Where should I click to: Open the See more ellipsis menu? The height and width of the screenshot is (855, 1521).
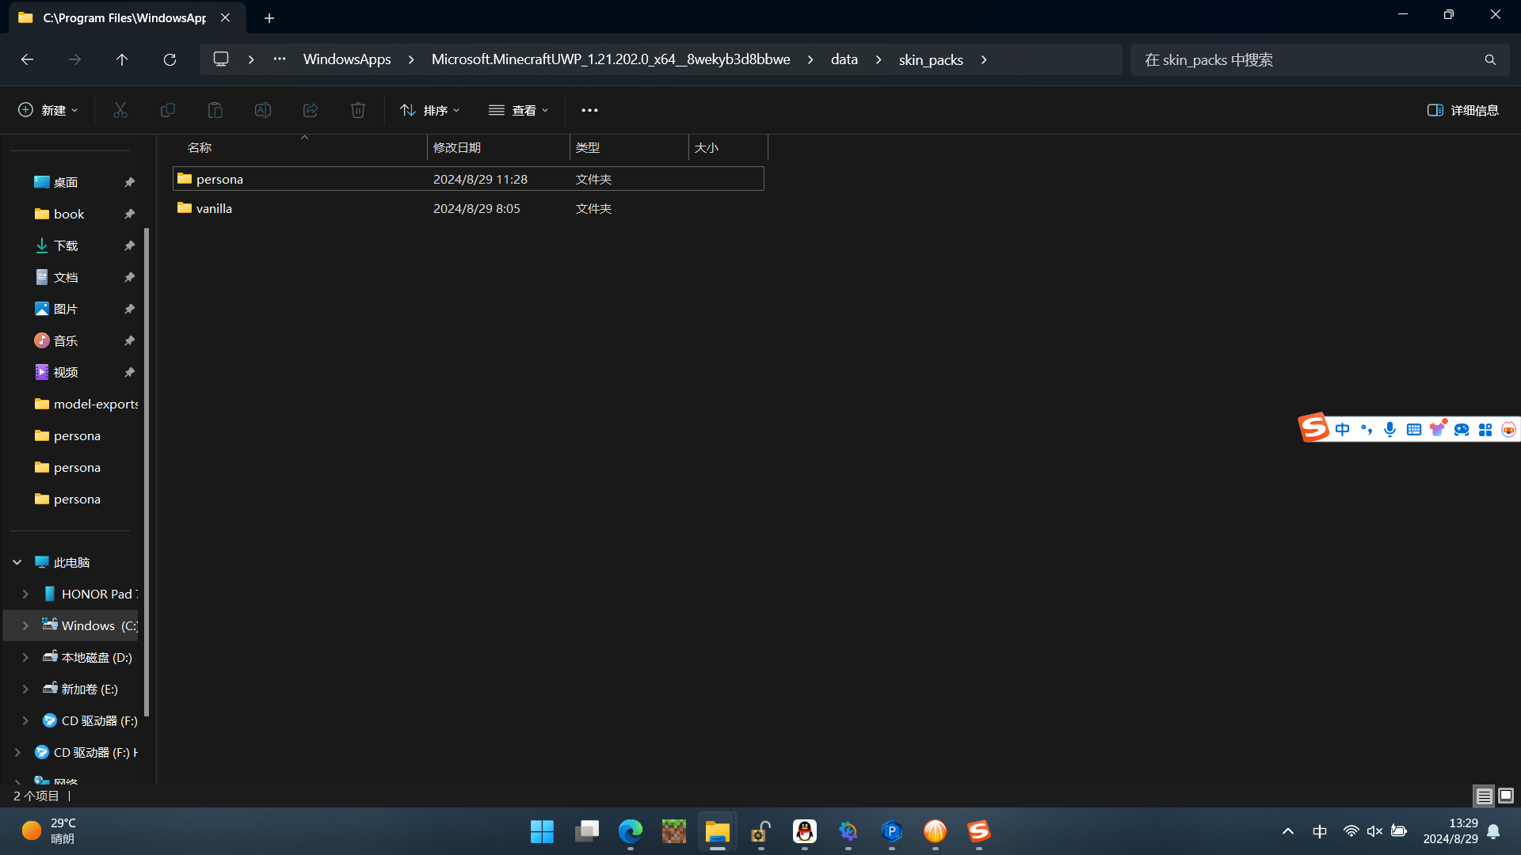click(589, 110)
